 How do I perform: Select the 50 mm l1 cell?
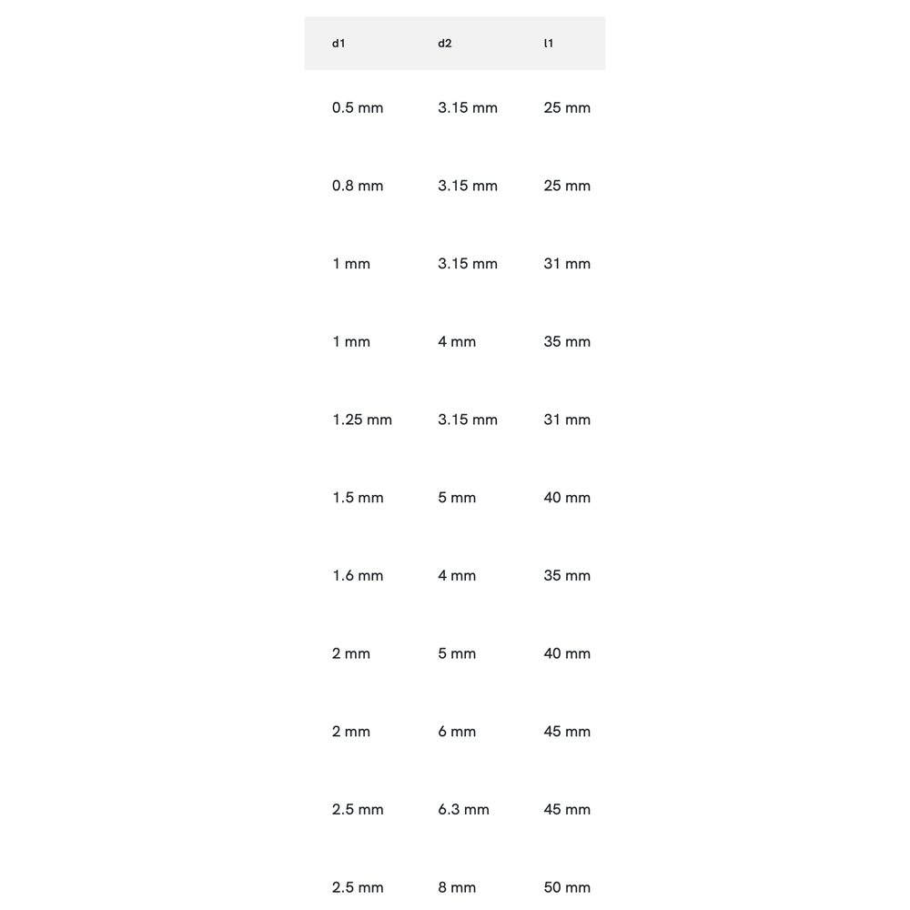567,887
